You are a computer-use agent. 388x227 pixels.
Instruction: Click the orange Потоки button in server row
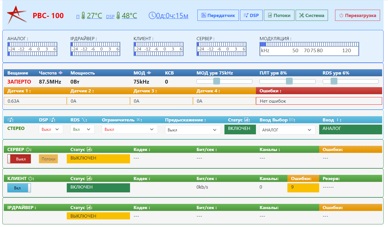point(49,159)
